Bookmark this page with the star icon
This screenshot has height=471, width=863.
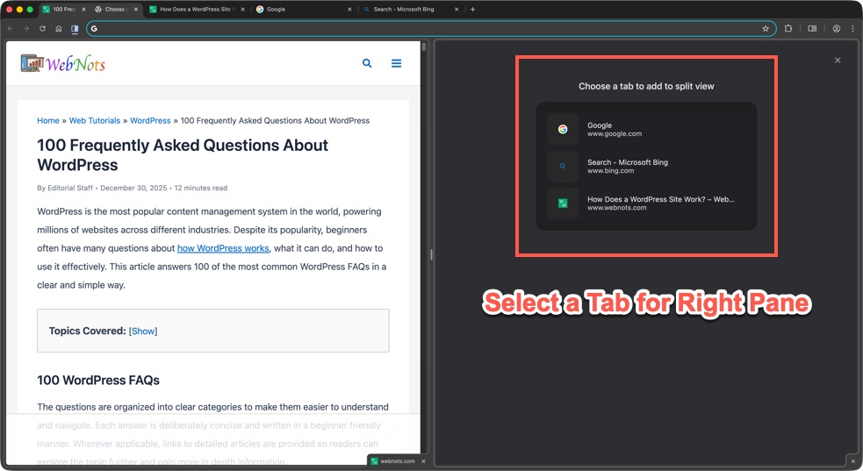[765, 29]
